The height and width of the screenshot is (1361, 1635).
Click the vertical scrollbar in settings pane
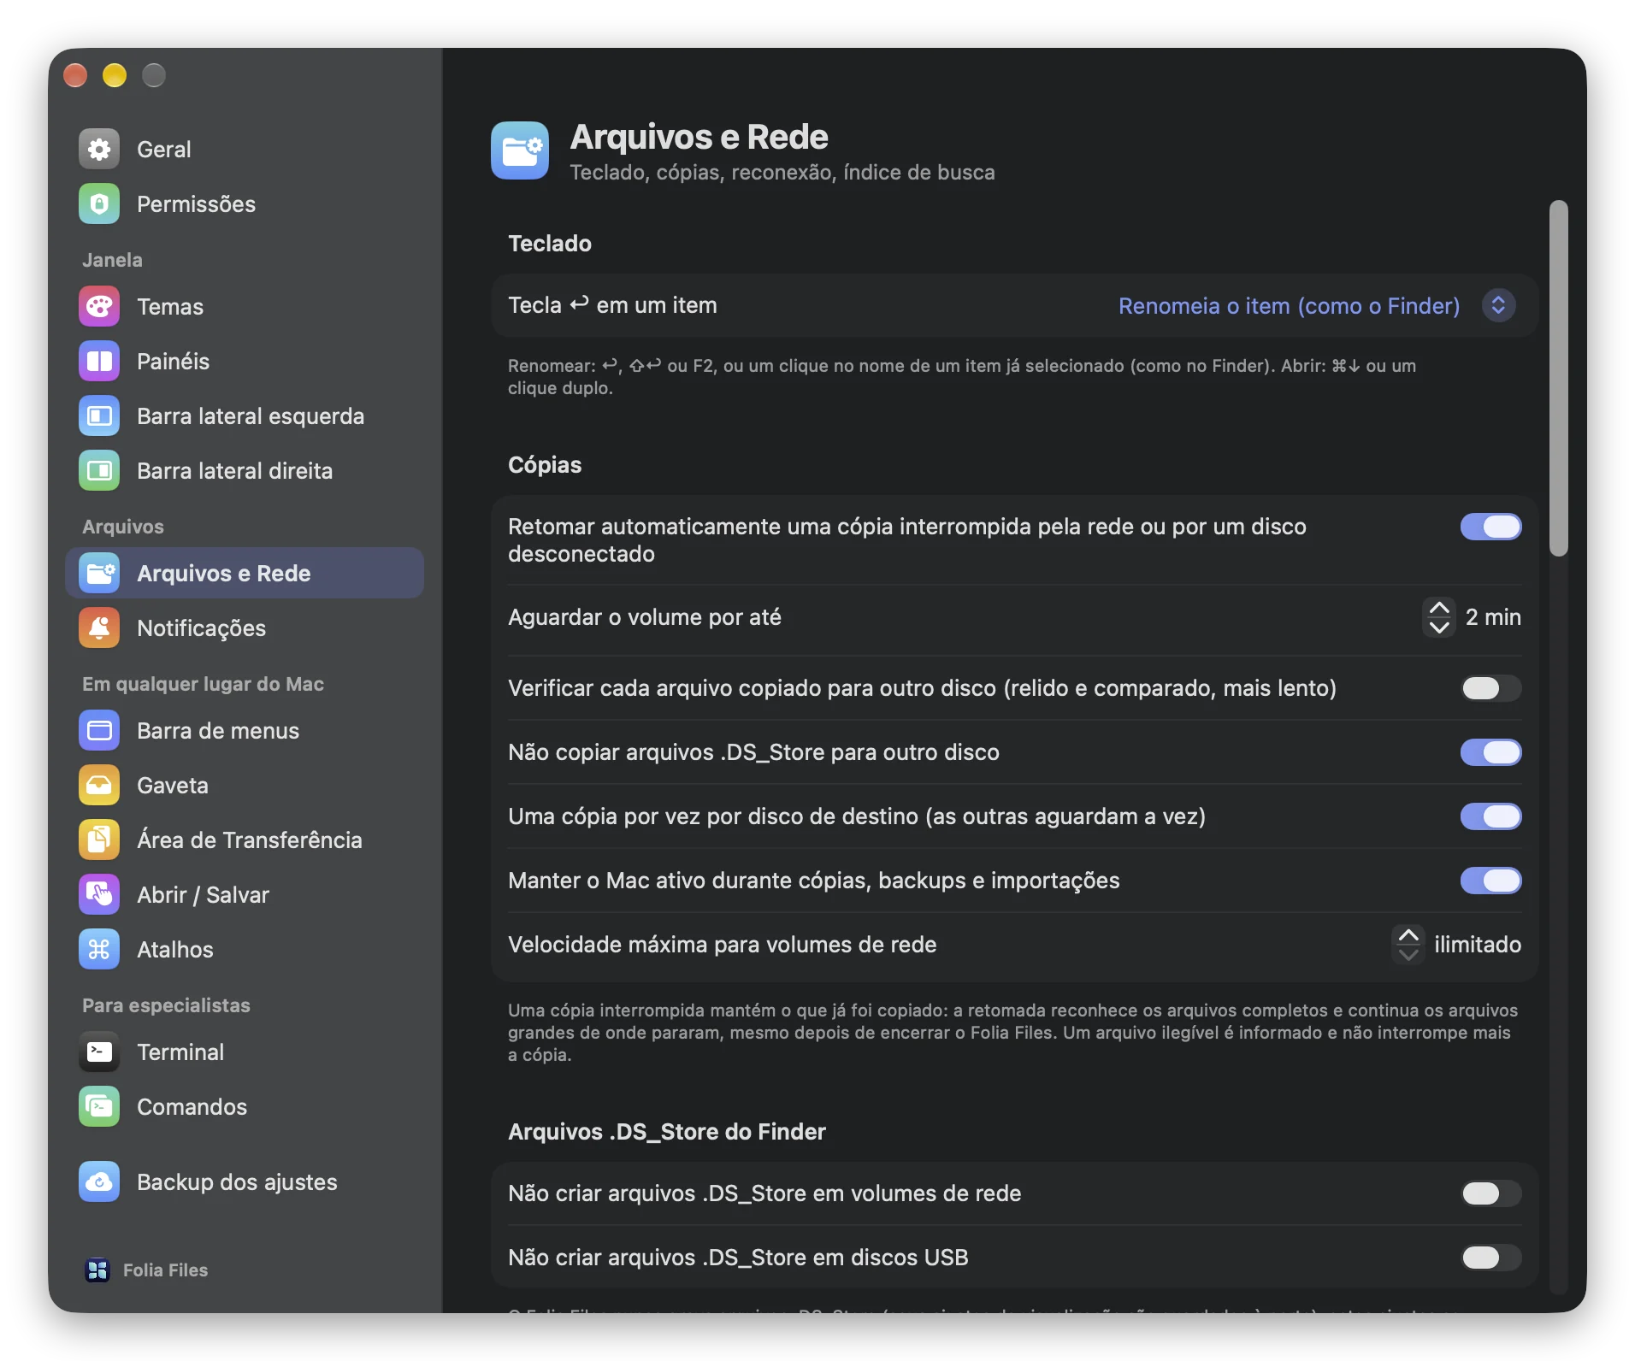click(x=1558, y=379)
